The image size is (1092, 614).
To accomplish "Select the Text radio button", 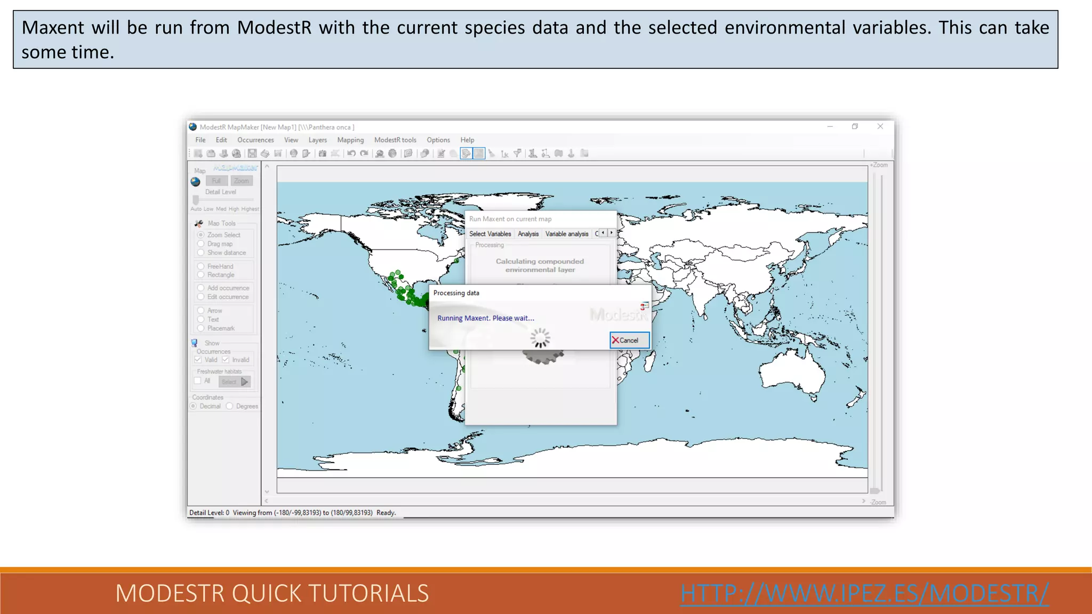I will (x=201, y=319).
